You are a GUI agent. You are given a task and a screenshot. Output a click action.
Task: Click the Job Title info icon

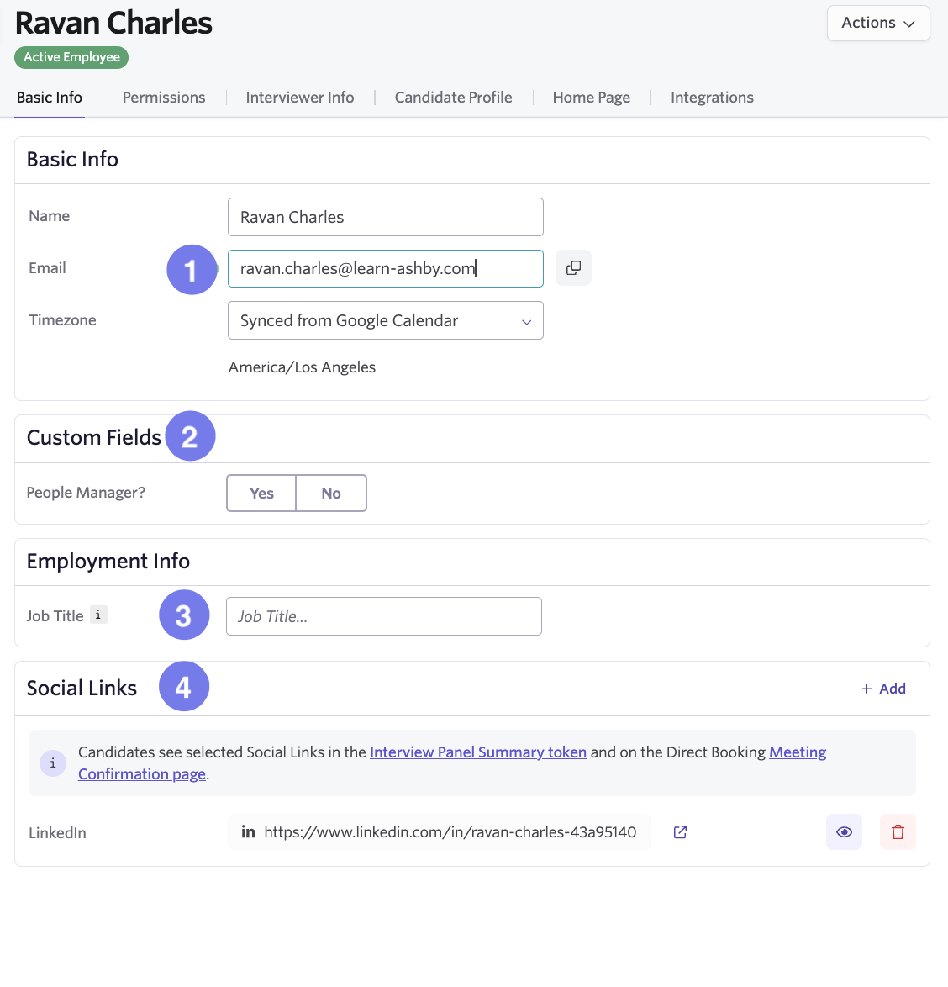98,615
